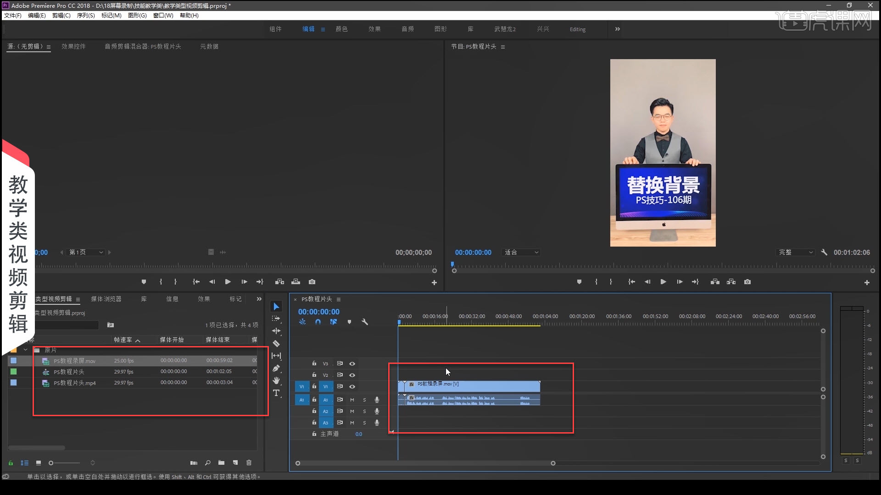Open the Program monitor panel menu

(x=503, y=47)
